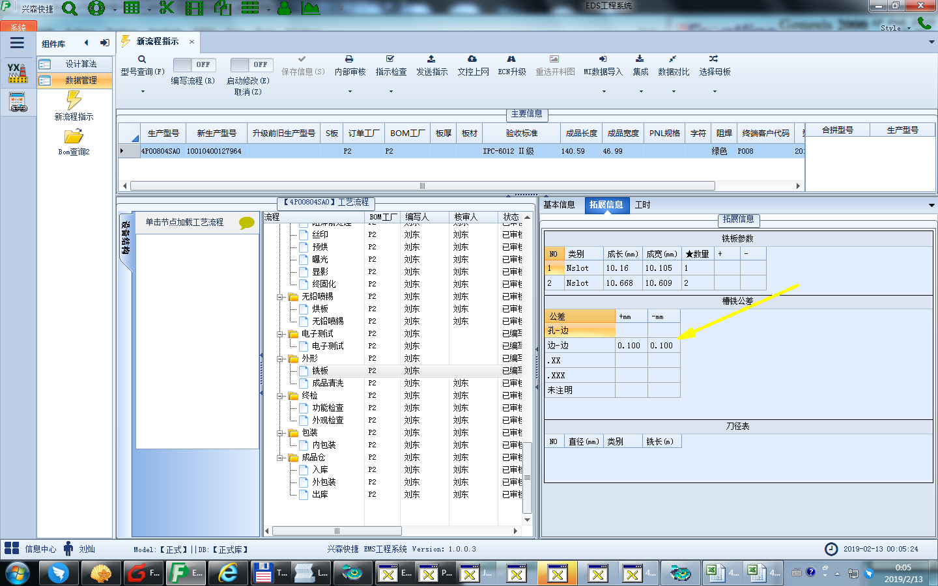Open 新流程指示 lightning shortcut
938x586 pixels.
click(x=74, y=106)
